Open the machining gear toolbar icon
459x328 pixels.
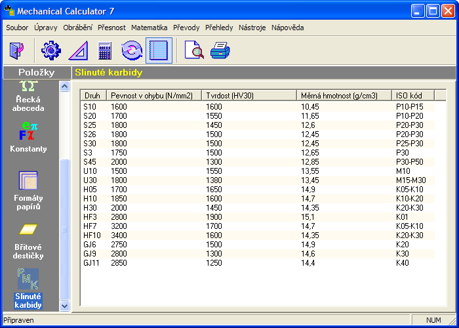pos(51,51)
